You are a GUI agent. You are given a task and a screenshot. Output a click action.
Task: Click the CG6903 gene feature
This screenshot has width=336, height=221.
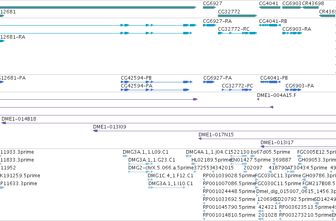[x=292, y=7]
